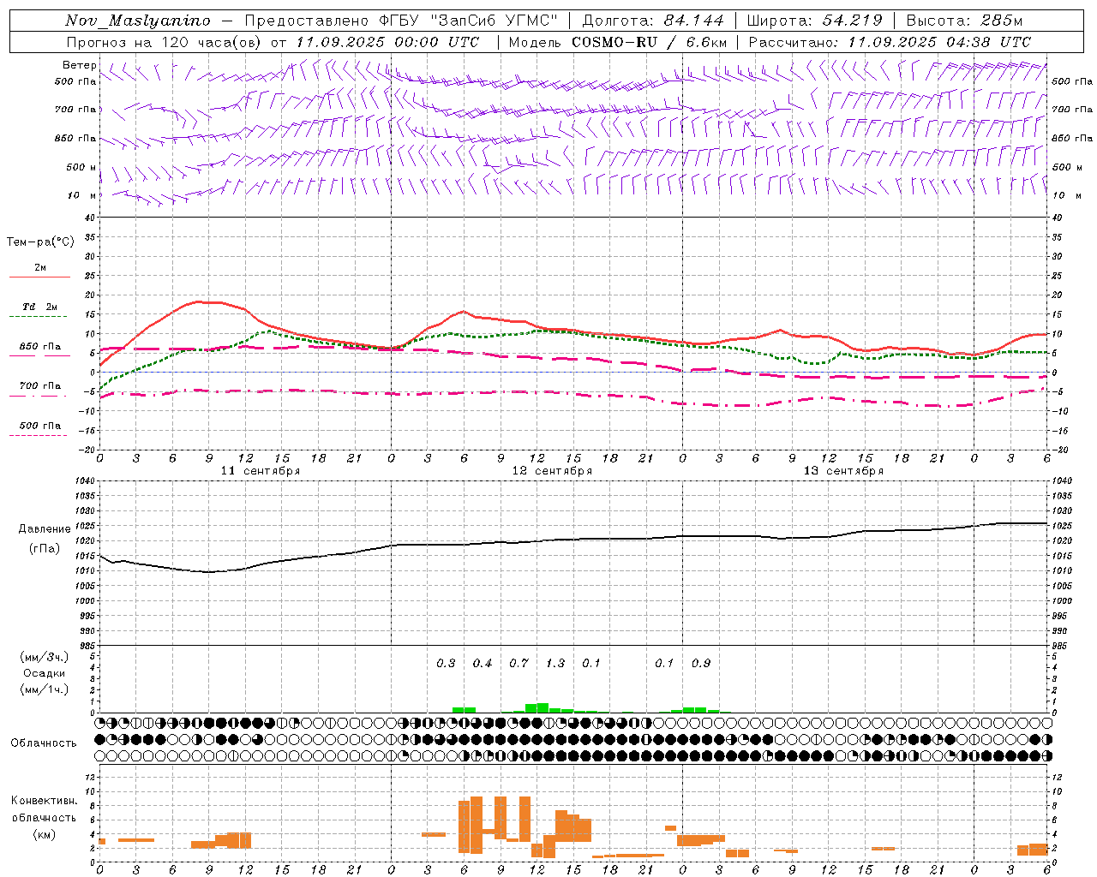1097x877 pixels.
Task: Click the Высота: 285м elevation value
Action: click(x=964, y=21)
